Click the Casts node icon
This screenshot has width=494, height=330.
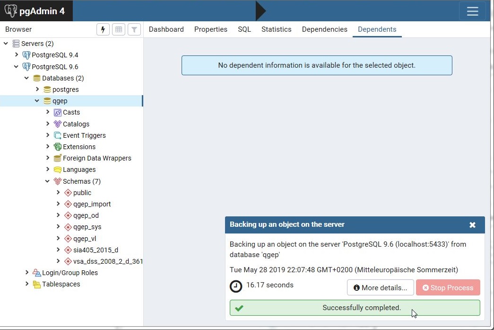pyautogui.click(x=57, y=113)
